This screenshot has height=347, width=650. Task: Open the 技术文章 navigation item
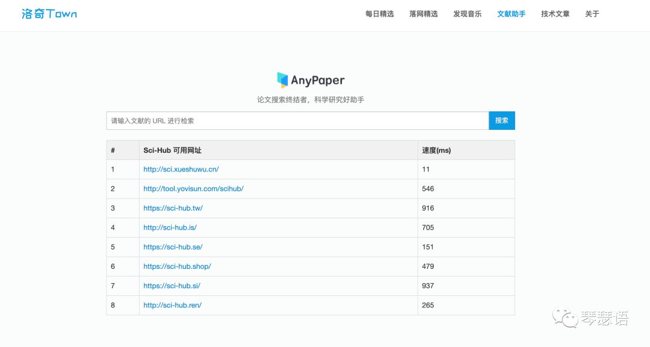(555, 13)
